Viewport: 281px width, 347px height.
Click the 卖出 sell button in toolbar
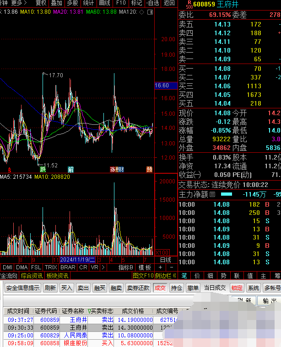83,288
